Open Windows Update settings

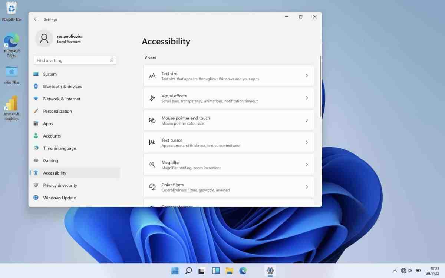[59, 198]
